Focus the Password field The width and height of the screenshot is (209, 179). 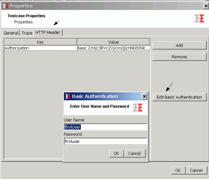(x=106, y=141)
